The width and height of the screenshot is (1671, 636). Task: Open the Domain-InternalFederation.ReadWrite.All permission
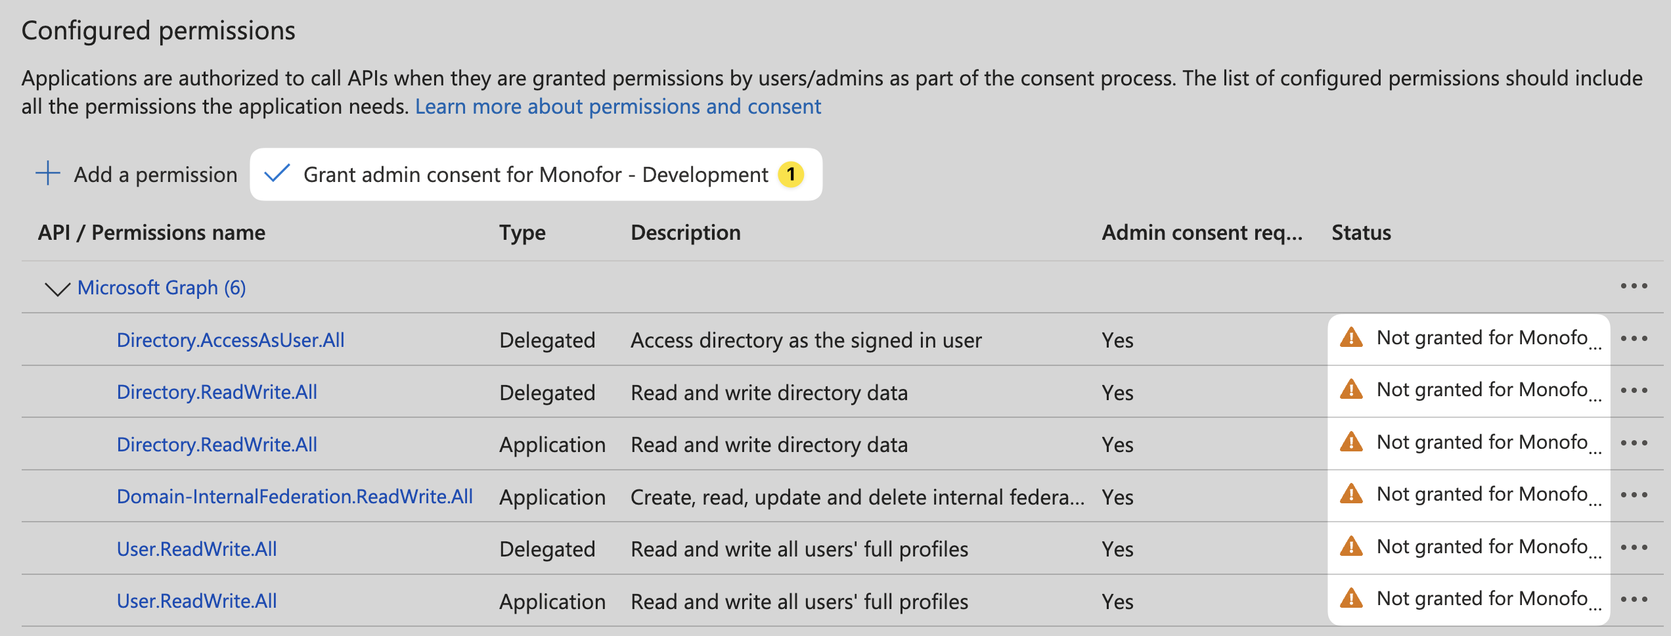click(294, 497)
